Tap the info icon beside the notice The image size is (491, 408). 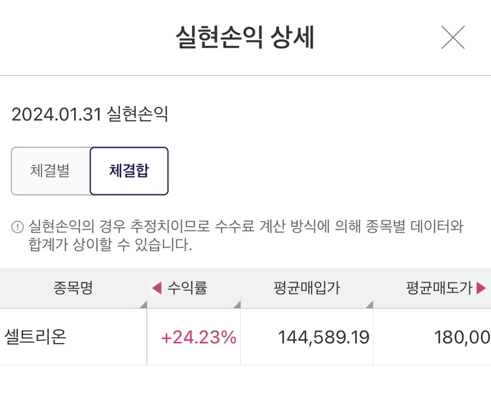(x=17, y=227)
